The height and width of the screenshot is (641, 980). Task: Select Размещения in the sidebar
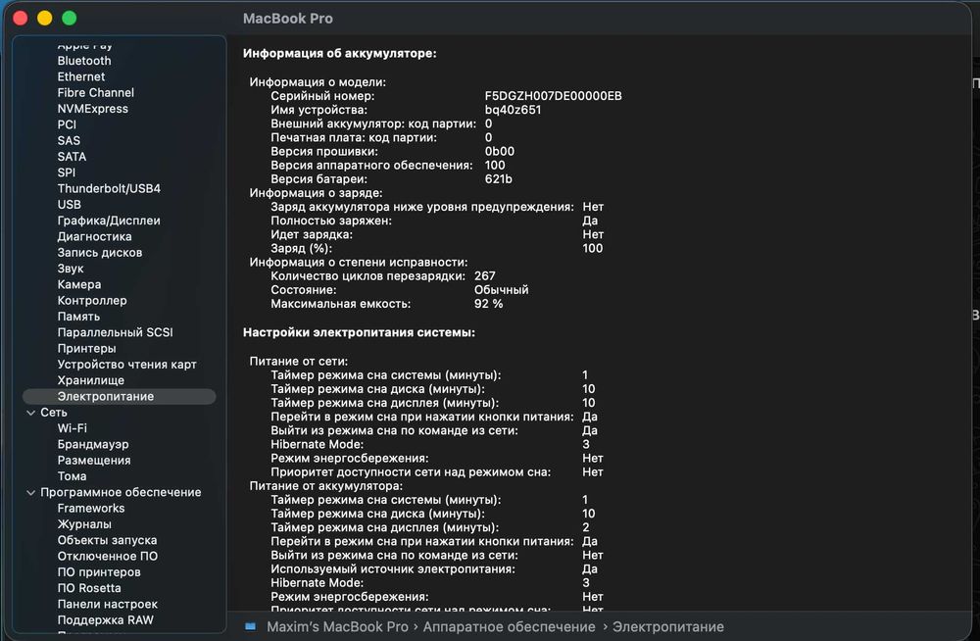[x=94, y=461]
